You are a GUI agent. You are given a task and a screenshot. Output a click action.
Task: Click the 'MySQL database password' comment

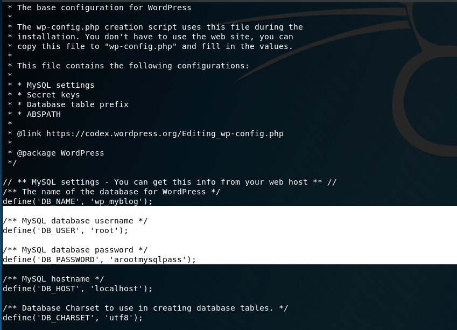pyautogui.click(x=75, y=250)
